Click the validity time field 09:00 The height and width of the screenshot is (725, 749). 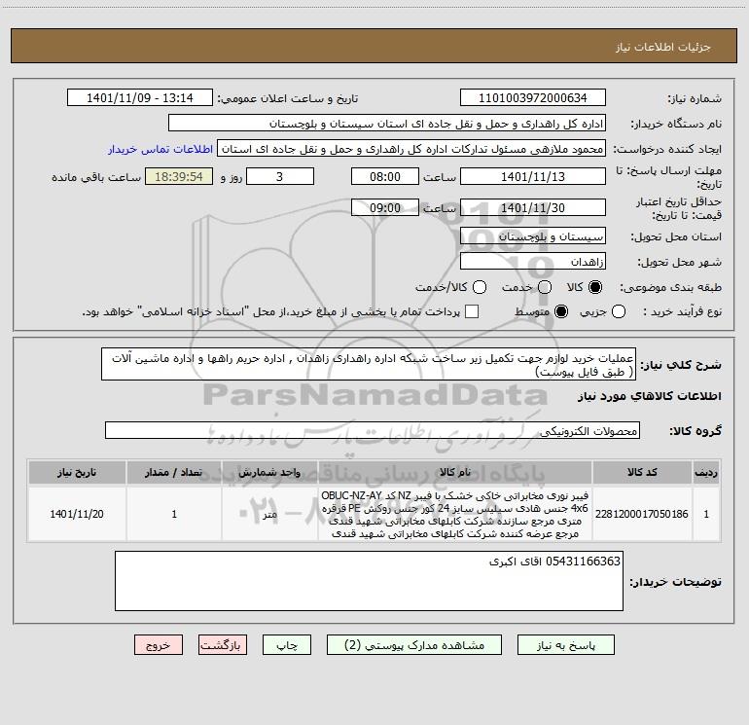[385, 208]
